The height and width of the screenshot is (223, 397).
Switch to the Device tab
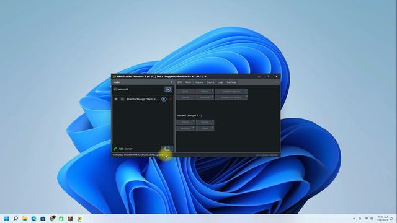coord(210,82)
